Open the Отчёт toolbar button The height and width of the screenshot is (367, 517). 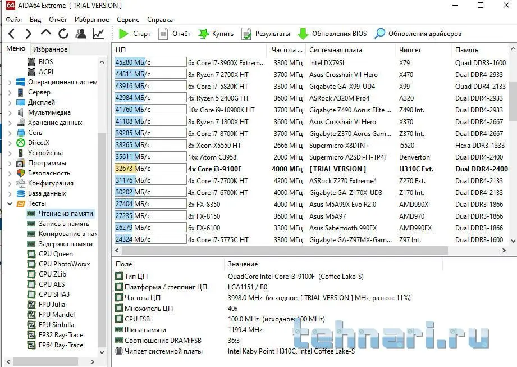point(175,34)
